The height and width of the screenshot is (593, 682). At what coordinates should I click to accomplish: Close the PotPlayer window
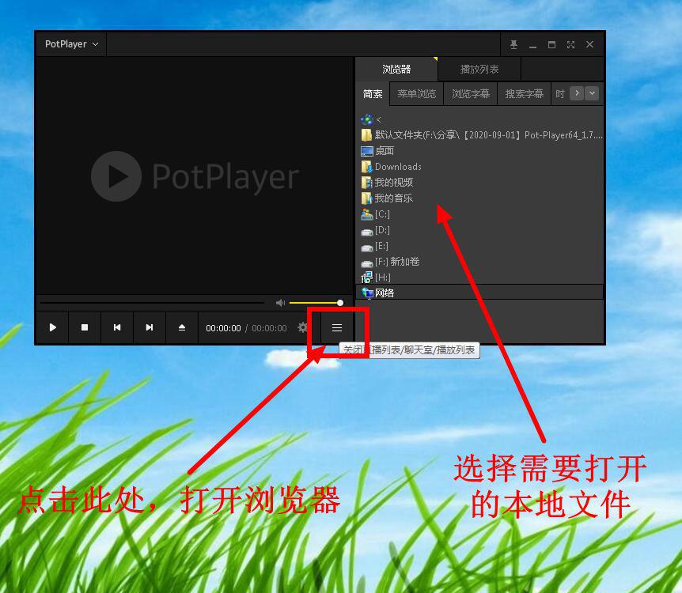tap(589, 44)
